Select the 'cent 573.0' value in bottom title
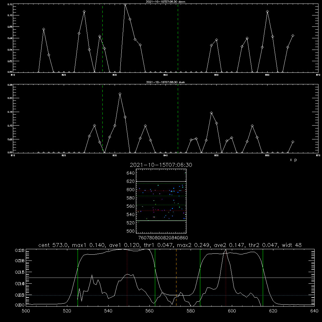 point(53,245)
